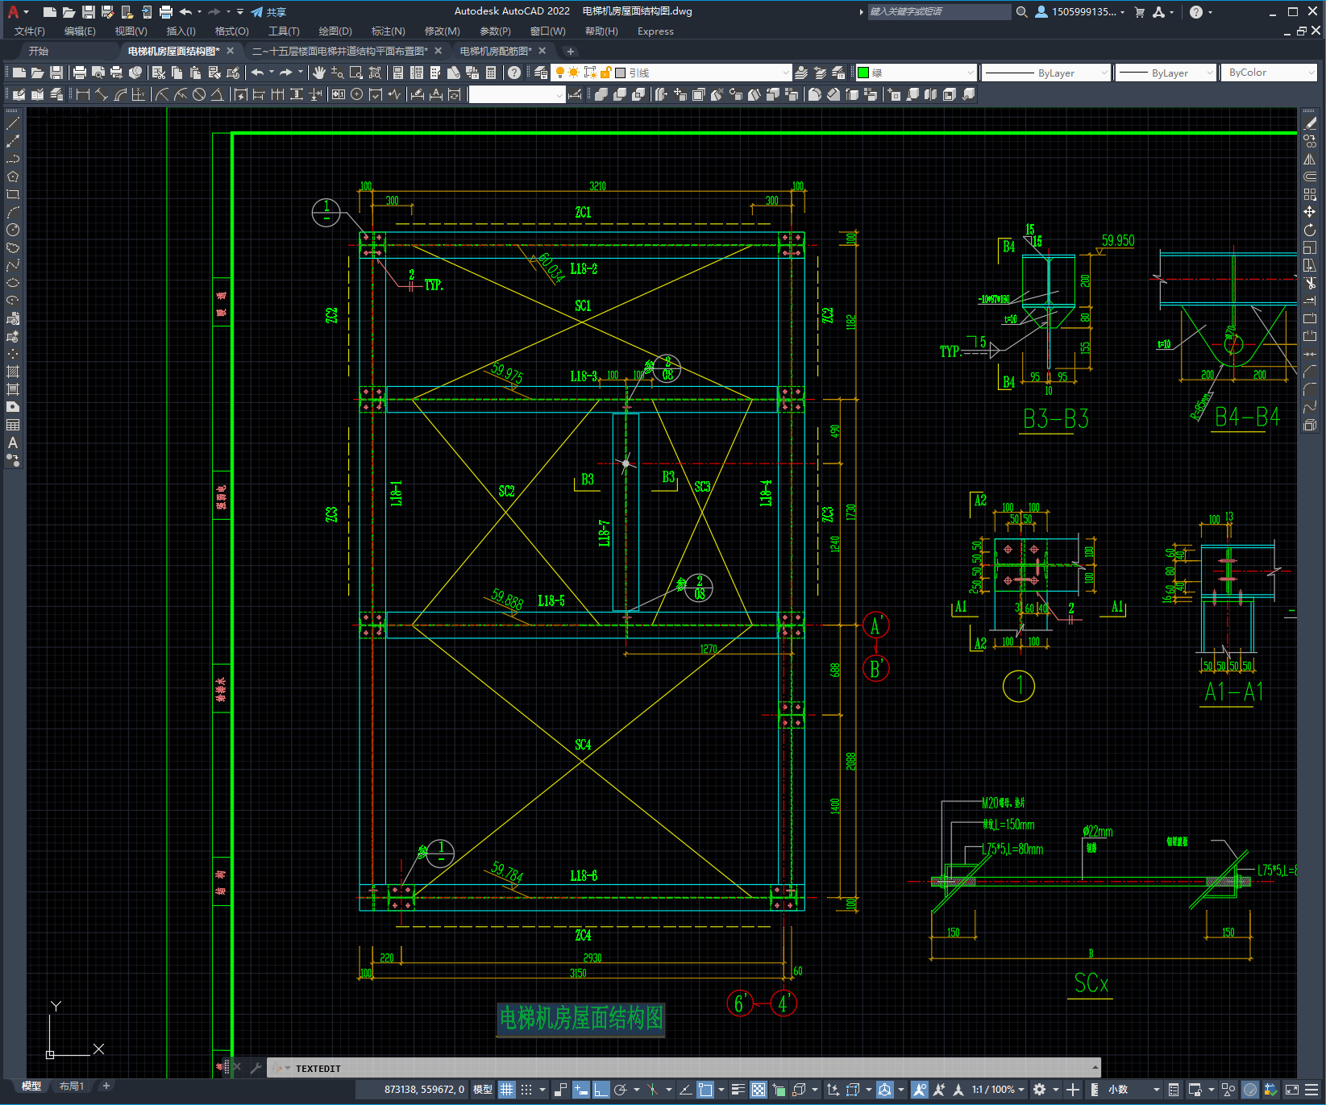Click the Plot print icon
The width and height of the screenshot is (1326, 1105).
coord(80,73)
